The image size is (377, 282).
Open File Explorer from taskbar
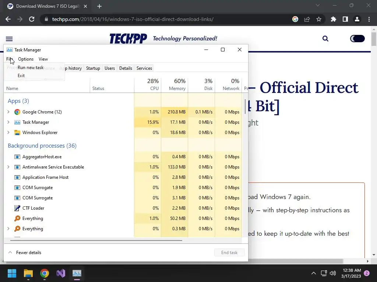28,273
